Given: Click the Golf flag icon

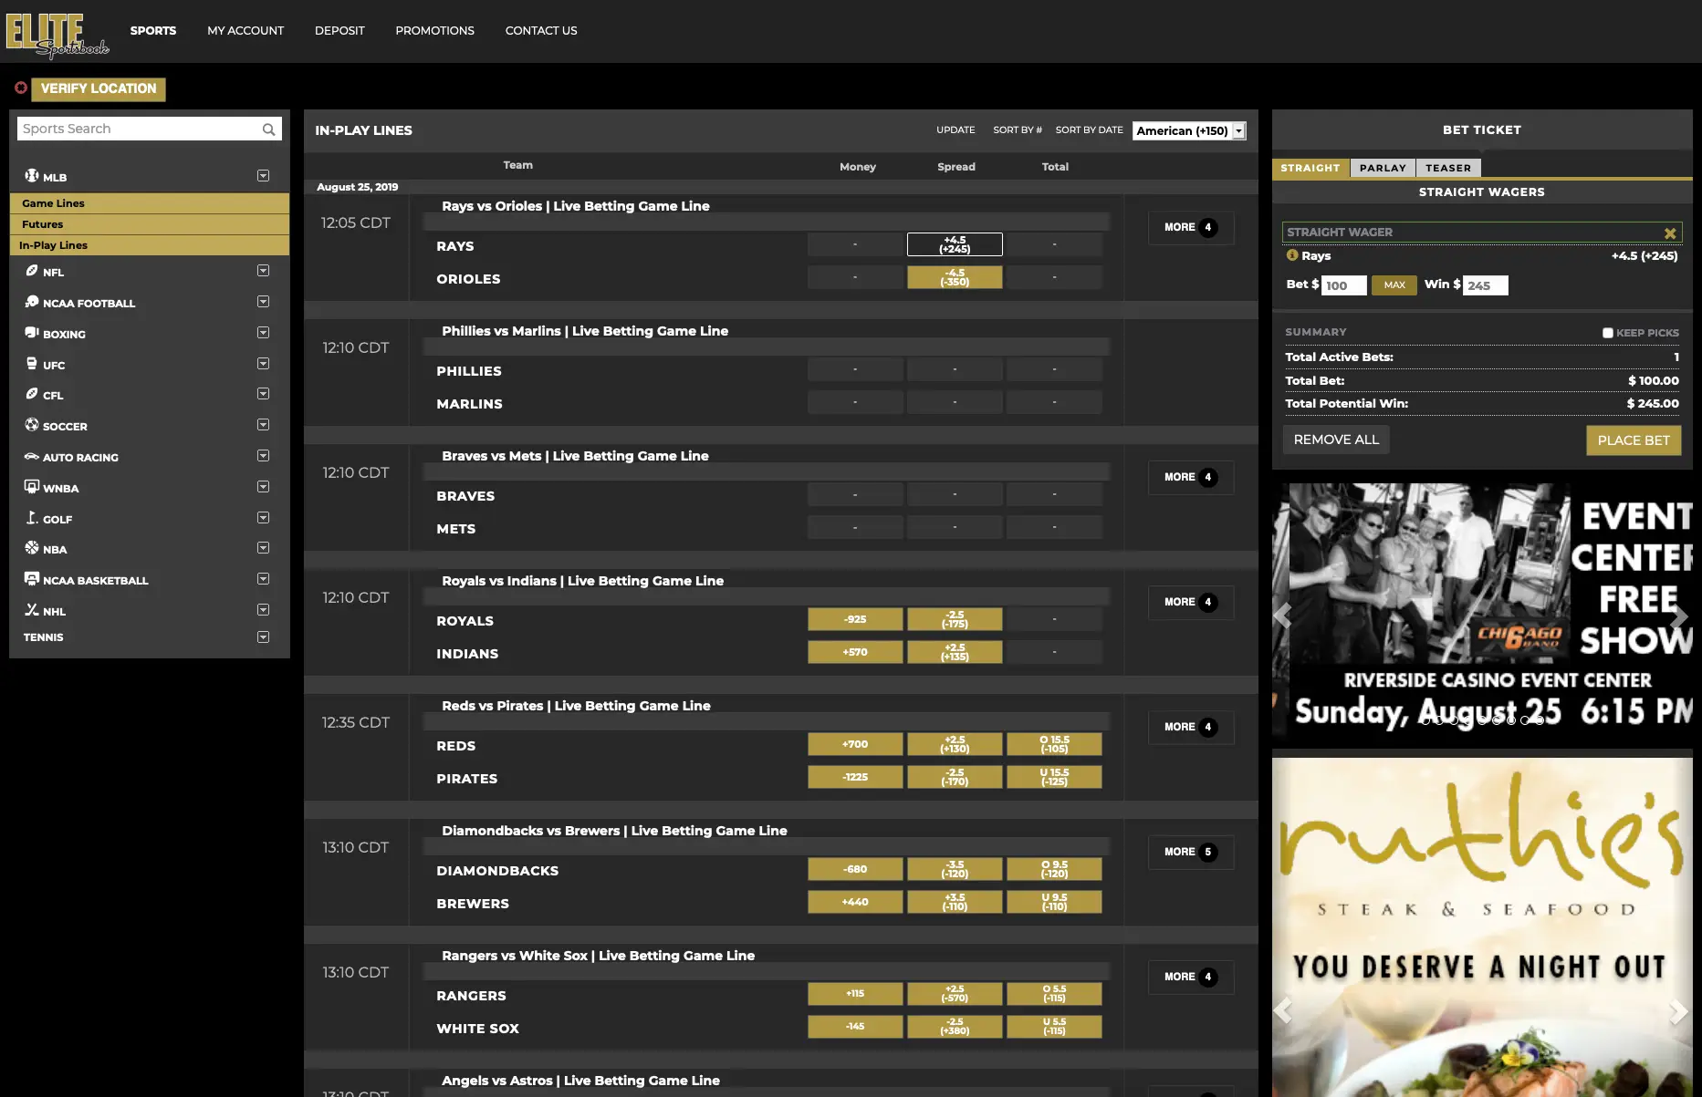Looking at the screenshot, I should [32, 518].
